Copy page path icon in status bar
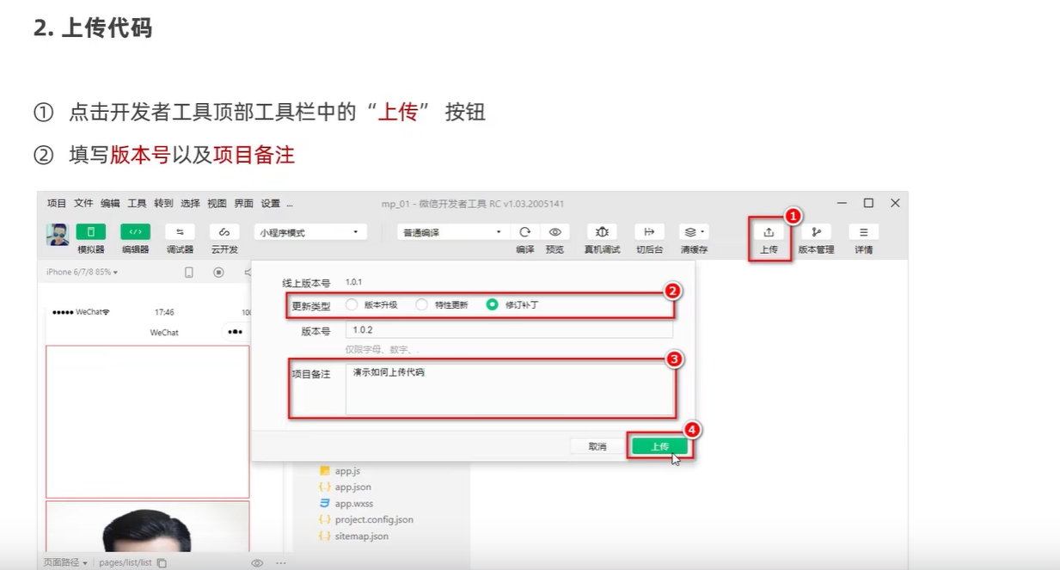 pos(162,563)
